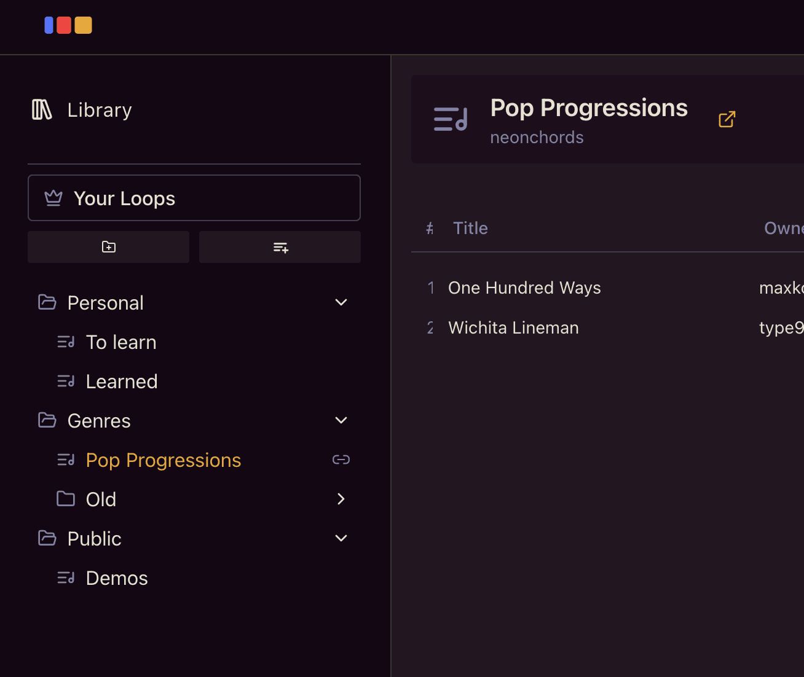Open Your Loops

click(124, 198)
